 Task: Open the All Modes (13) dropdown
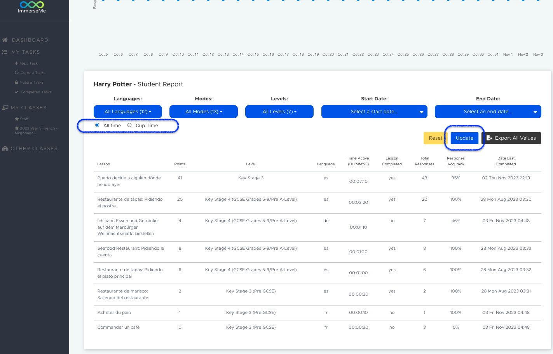(x=204, y=112)
